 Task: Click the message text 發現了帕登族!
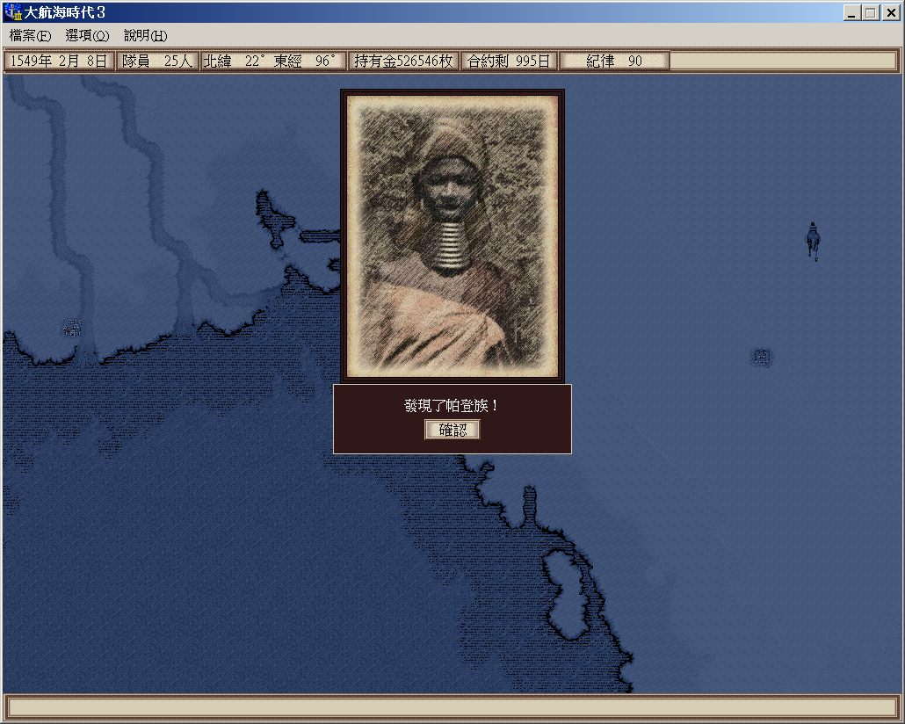452,406
